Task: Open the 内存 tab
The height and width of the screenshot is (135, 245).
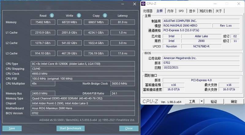Action: [x=170, y=11]
